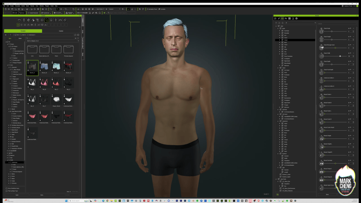Select the Hair category icon in Content panel
This screenshot has width=361, height=203.
[42, 20]
